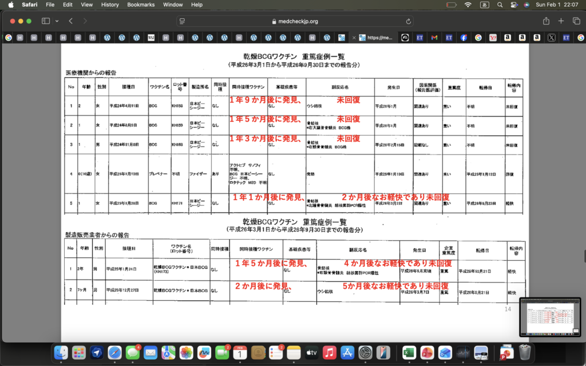Click the medcheckjp.org address field
The height and width of the screenshot is (366, 586).
(295, 21)
